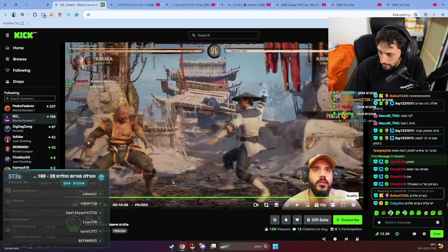Switch to the Escape 100 Cops YouTube tab
This screenshot has width=448, height=252.
(x=301, y=5)
